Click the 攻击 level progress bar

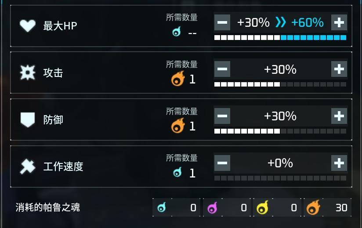pyautogui.click(x=280, y=84)
